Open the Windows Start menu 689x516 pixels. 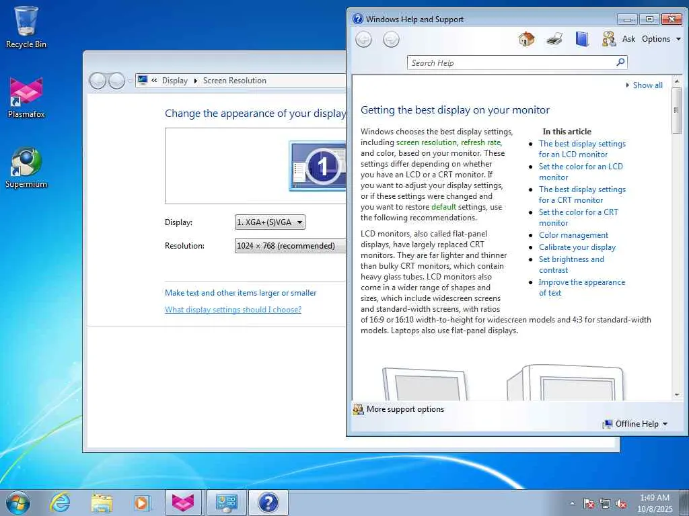(18, 503)
